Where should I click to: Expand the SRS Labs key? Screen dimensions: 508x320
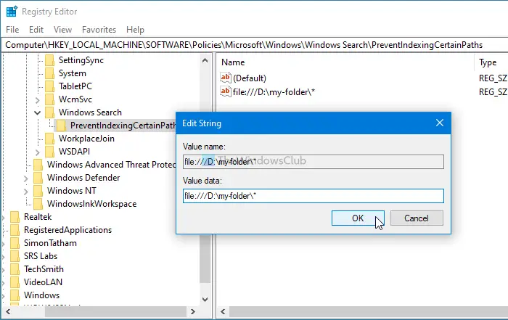3,257
